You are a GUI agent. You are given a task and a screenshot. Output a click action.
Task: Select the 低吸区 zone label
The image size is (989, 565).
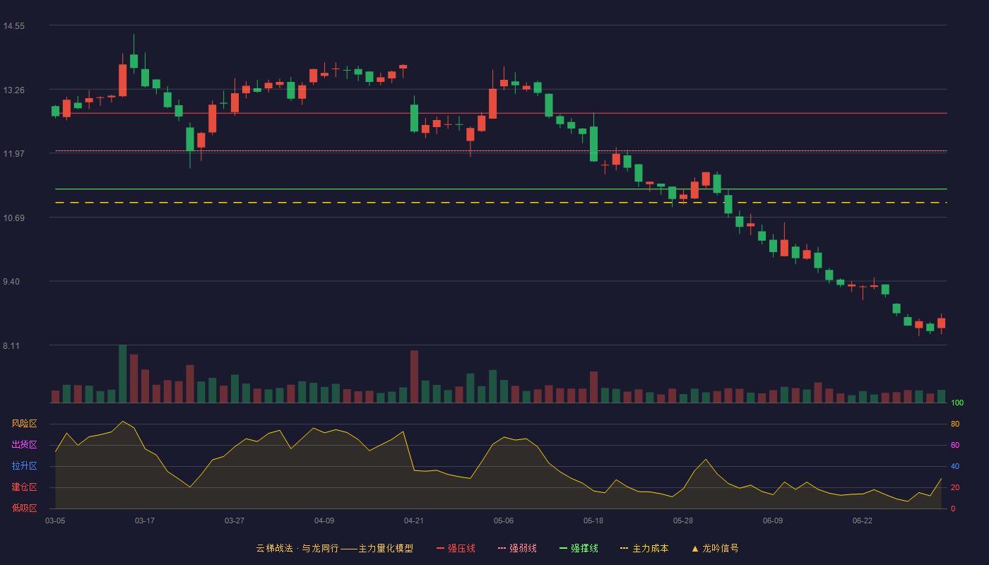[x=24, y=508]
